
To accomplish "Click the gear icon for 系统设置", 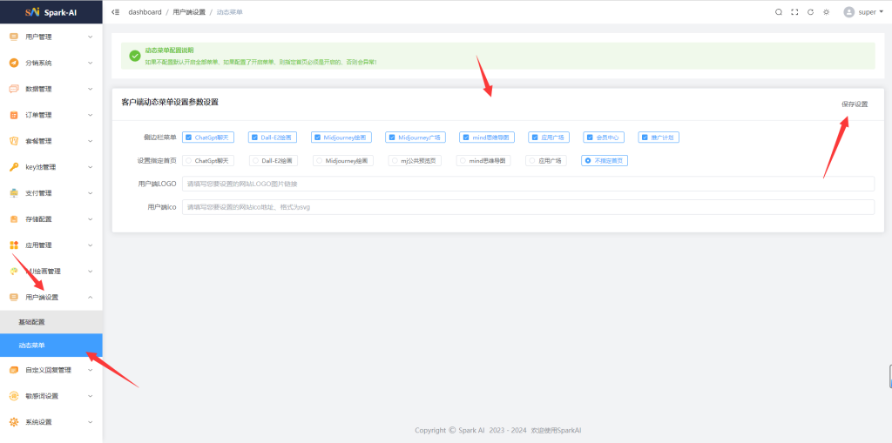I will [14, 422].
